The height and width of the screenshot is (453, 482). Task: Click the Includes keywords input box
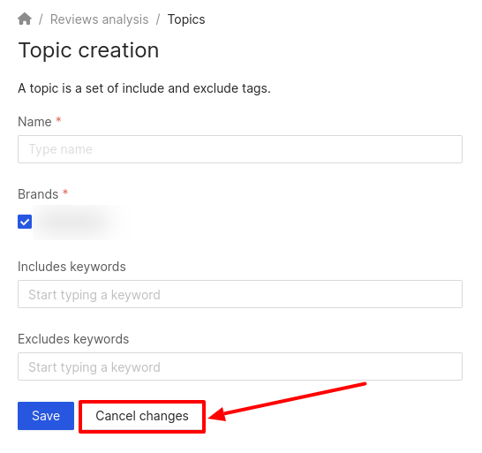point(240,294)
